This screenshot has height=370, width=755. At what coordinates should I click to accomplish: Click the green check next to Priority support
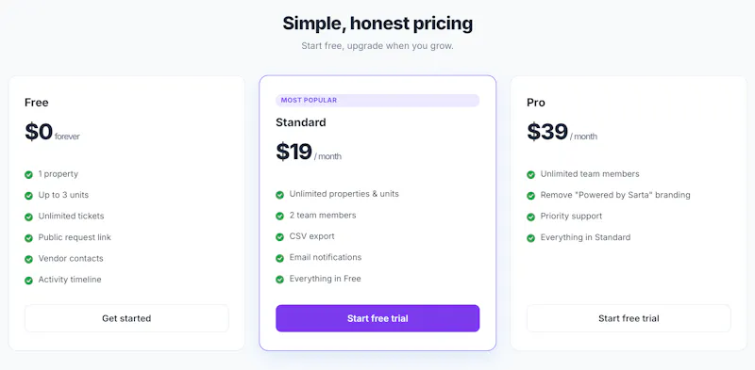(530, 217)
